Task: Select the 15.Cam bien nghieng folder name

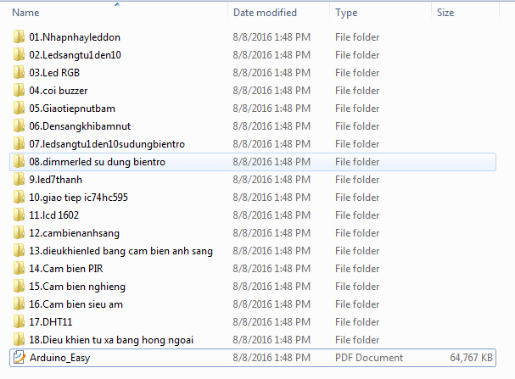Action: (77, 287)
